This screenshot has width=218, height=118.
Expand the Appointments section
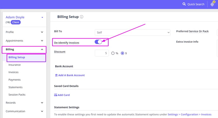click(24, 41)
